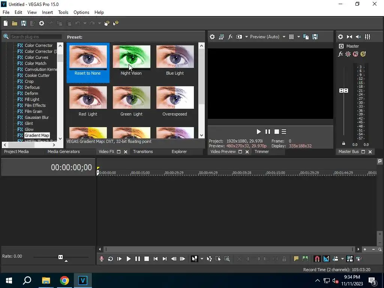Viewport: 384px width, 288px height.
Task: Click the playback Rate slider handle
Action: point(60,257)
